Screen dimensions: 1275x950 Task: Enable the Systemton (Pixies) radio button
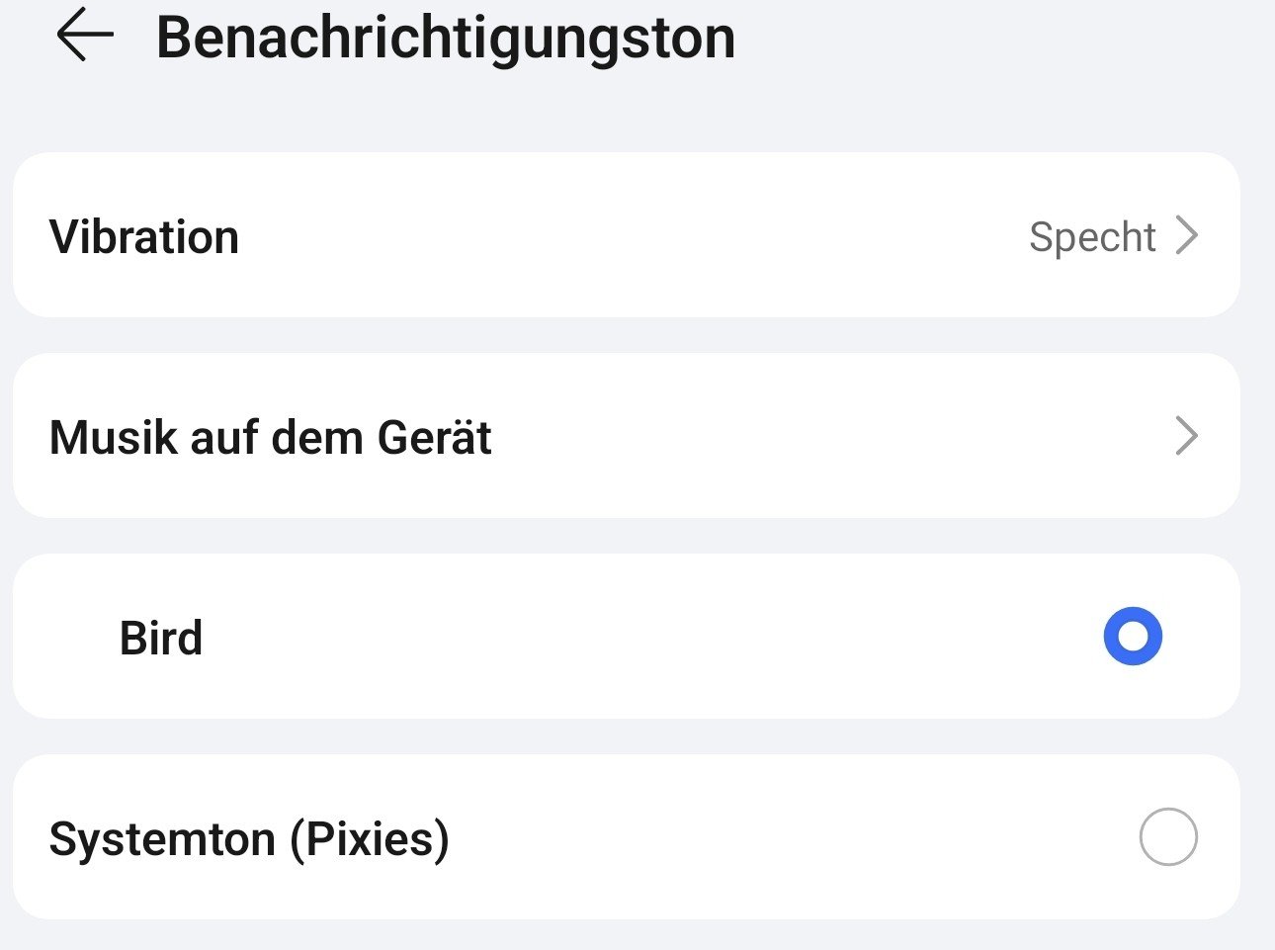(1168, 837)
